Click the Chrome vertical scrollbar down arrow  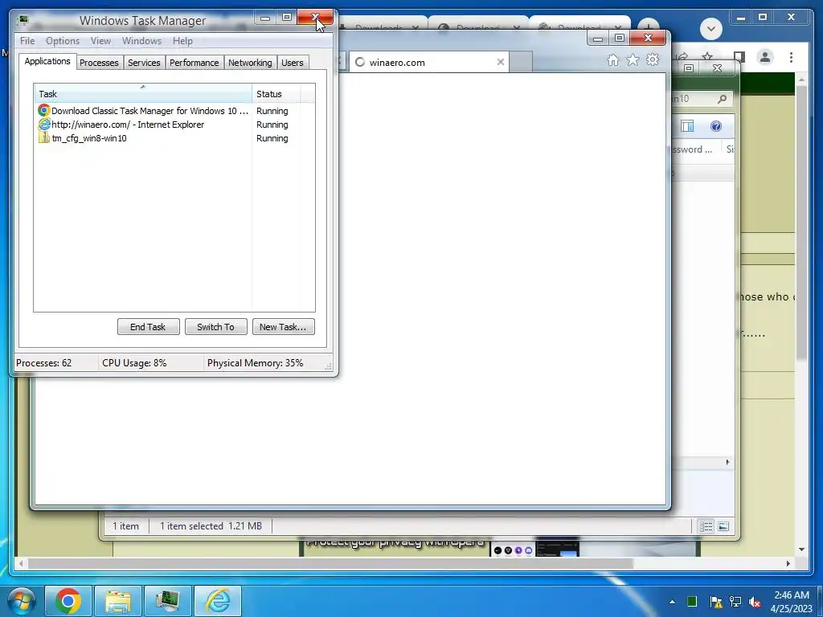pyautogui.click(x=801, y=550)
